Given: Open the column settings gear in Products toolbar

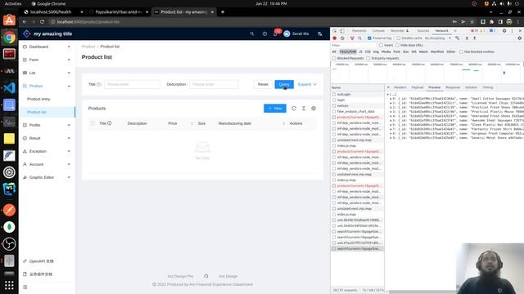Looking at the screenshot, I should click(314, 109).
